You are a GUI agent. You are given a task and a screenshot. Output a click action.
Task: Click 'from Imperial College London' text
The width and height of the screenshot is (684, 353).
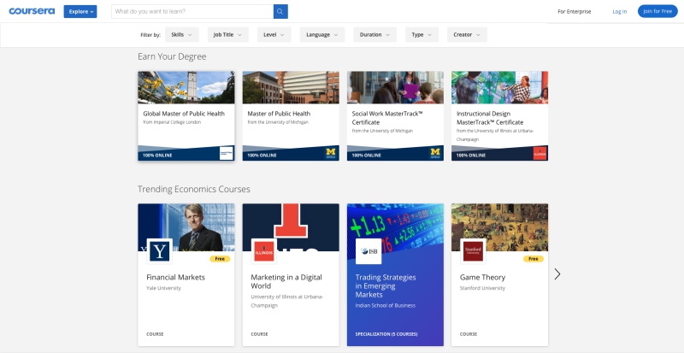click(172, 122)
